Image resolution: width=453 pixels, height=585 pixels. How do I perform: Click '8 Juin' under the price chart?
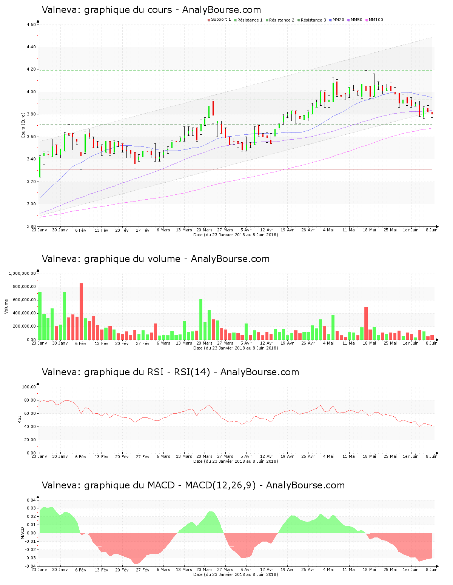coord(431,230)
